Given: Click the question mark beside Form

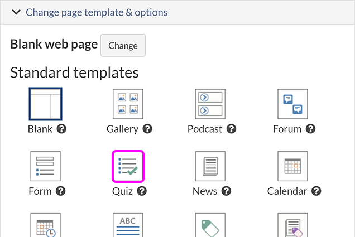Looking at the screenshot, I should coord(61,191).
